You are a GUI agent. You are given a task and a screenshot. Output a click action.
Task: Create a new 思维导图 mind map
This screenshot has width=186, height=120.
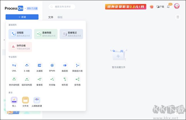[x=46, y=34]
